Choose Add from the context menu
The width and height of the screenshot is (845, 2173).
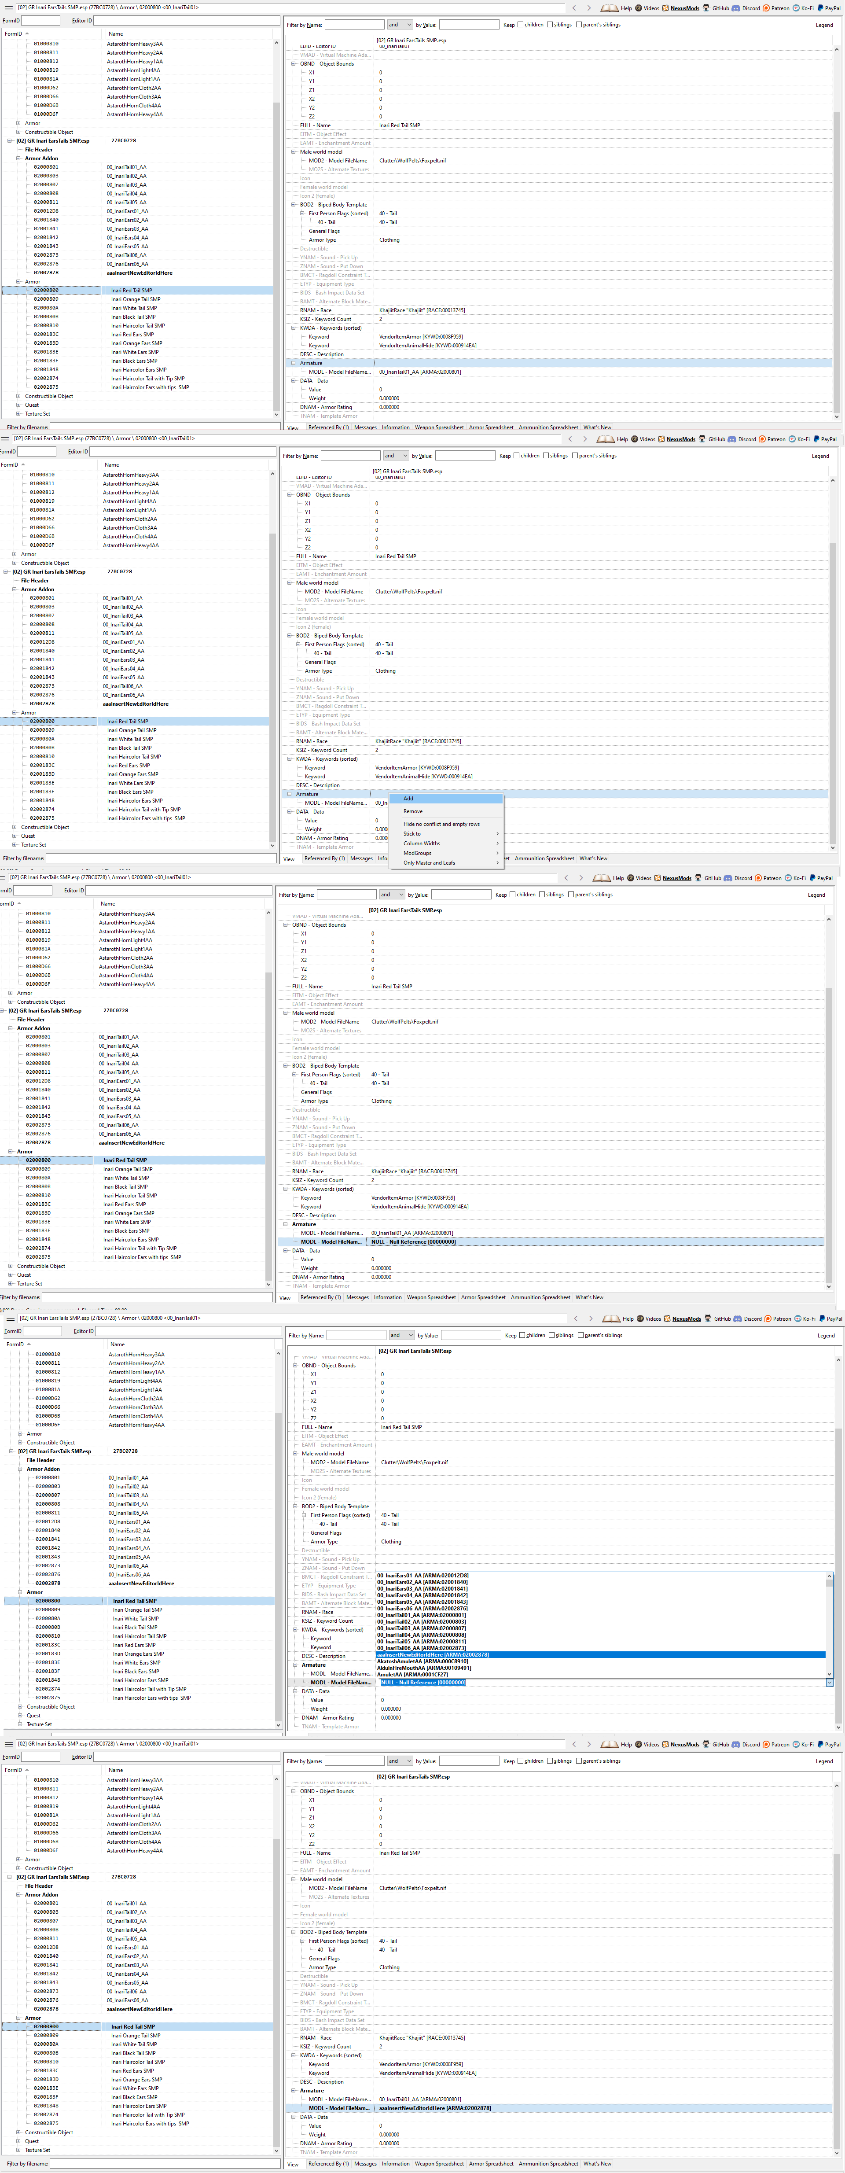(x=445, y=798)
